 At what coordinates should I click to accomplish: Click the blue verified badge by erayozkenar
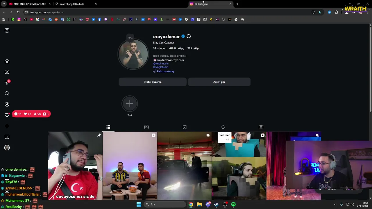coord(183,36)
